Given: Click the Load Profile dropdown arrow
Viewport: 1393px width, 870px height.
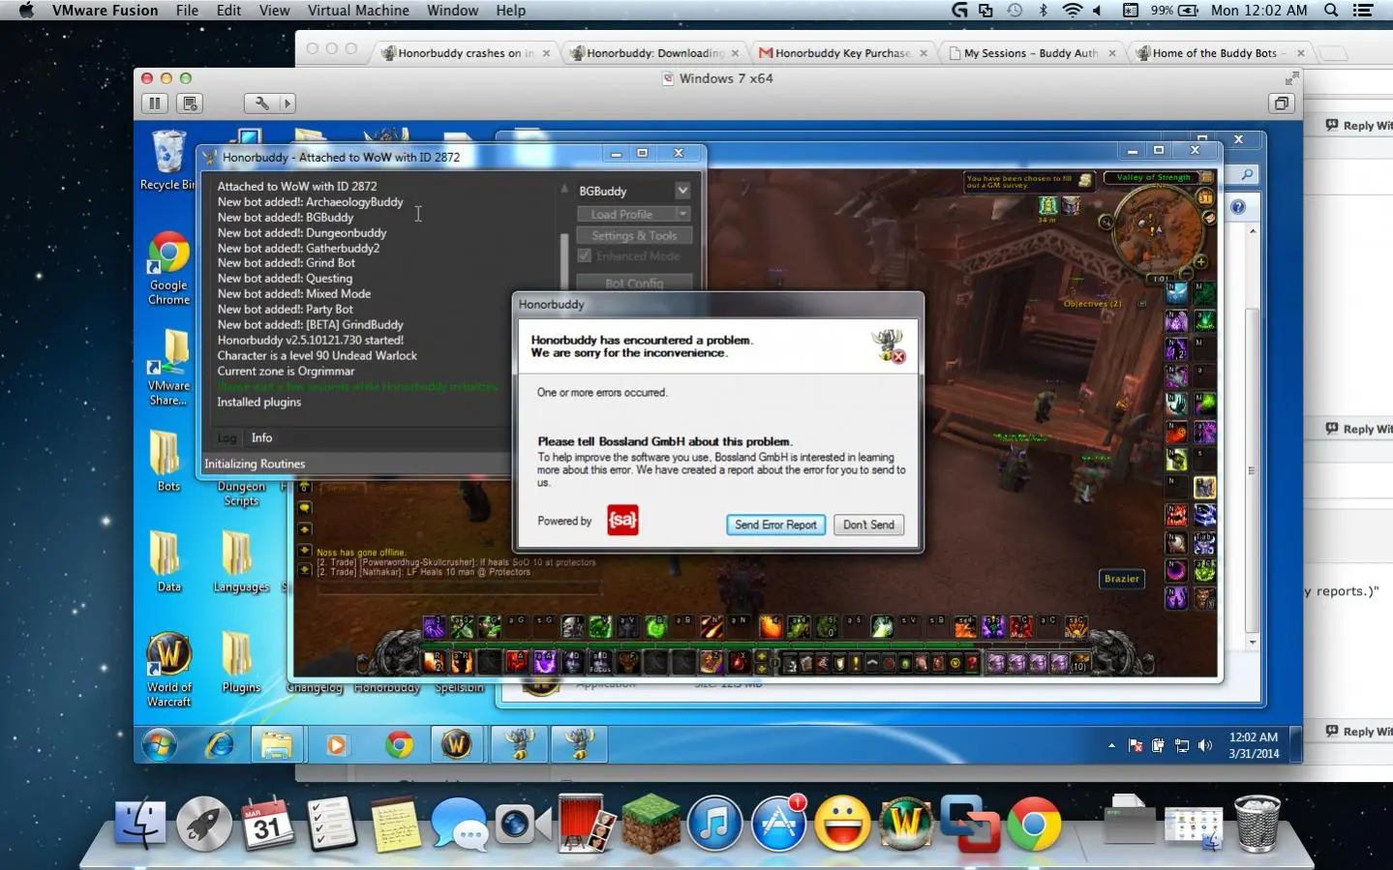Looking at the screenshot, I should [x=682, y=214].
